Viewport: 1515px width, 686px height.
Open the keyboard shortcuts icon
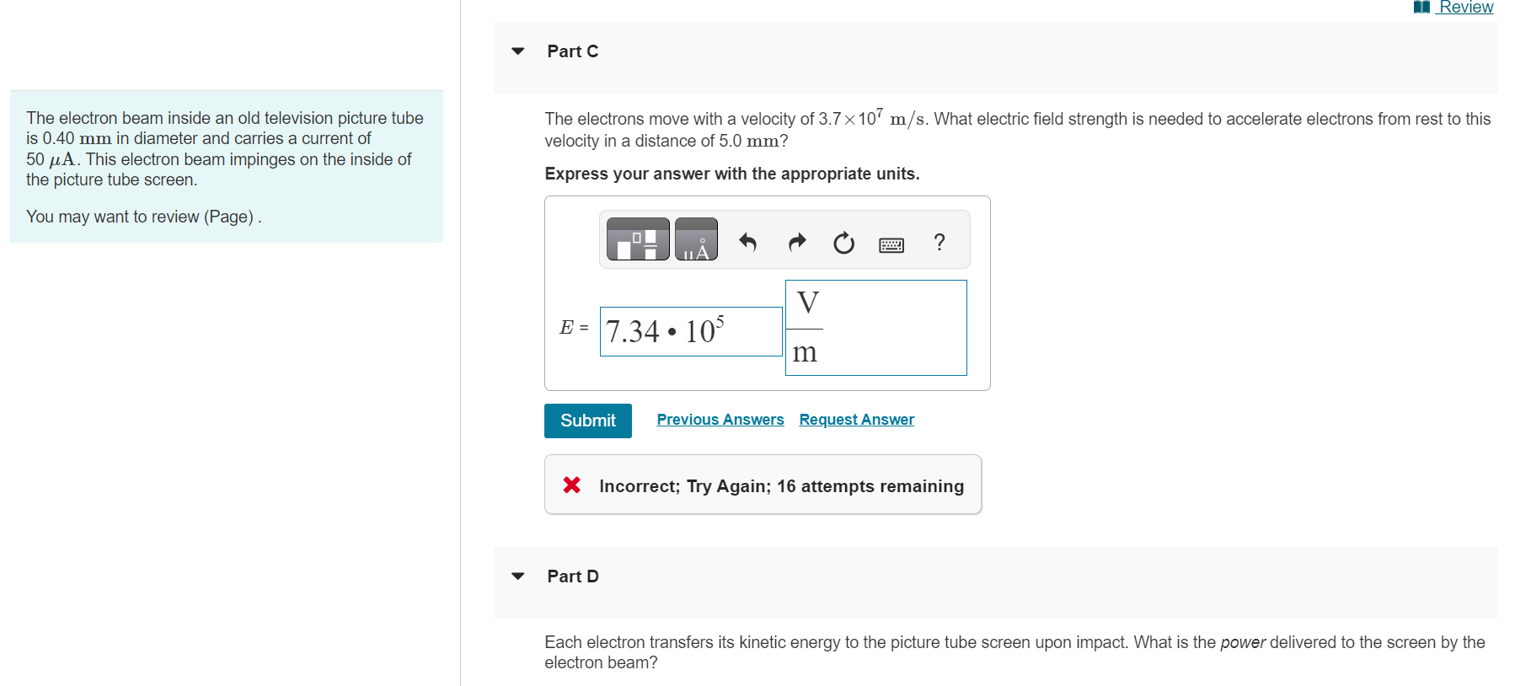[891, 244]
